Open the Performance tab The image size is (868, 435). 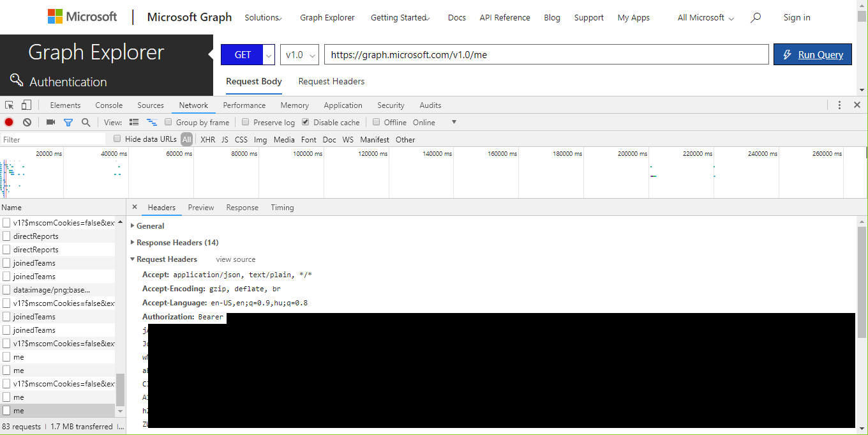pyautogui.click(x=244, y=105)
